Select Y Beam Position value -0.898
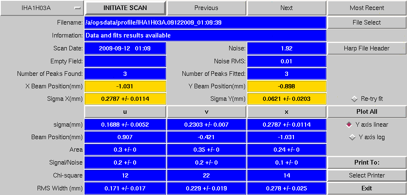Image resolution: width=407 pixels, height=195 pixels. coord(286,86)
